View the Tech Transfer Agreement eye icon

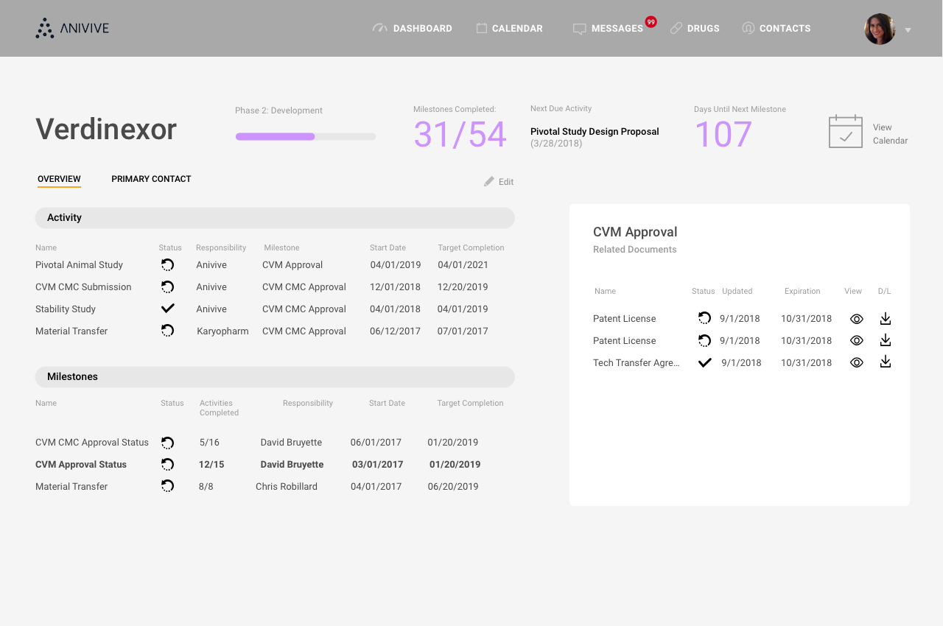856,363
